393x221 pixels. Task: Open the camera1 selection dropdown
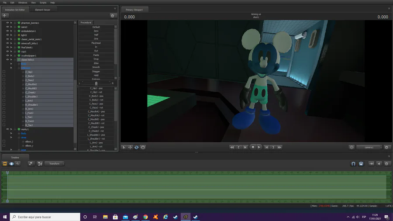[369, 147]
